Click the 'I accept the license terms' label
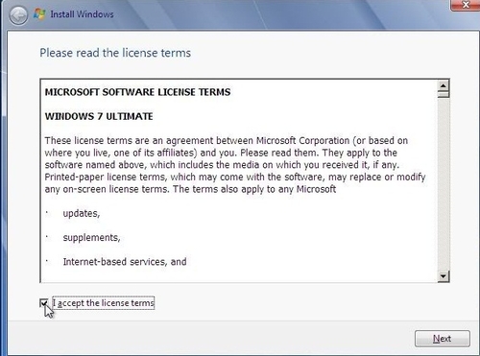 click(x=104, y=302)
